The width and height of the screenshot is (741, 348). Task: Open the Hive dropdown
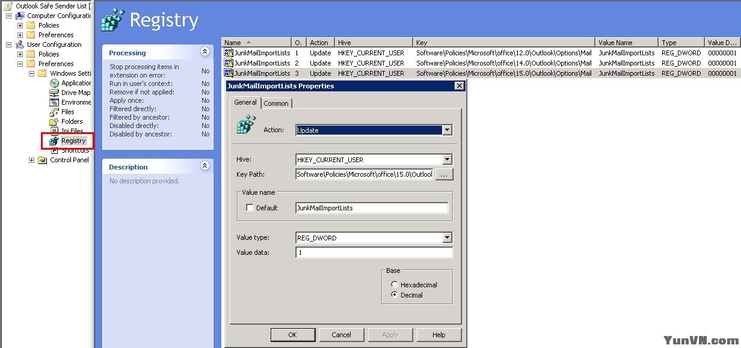[447, 160]
